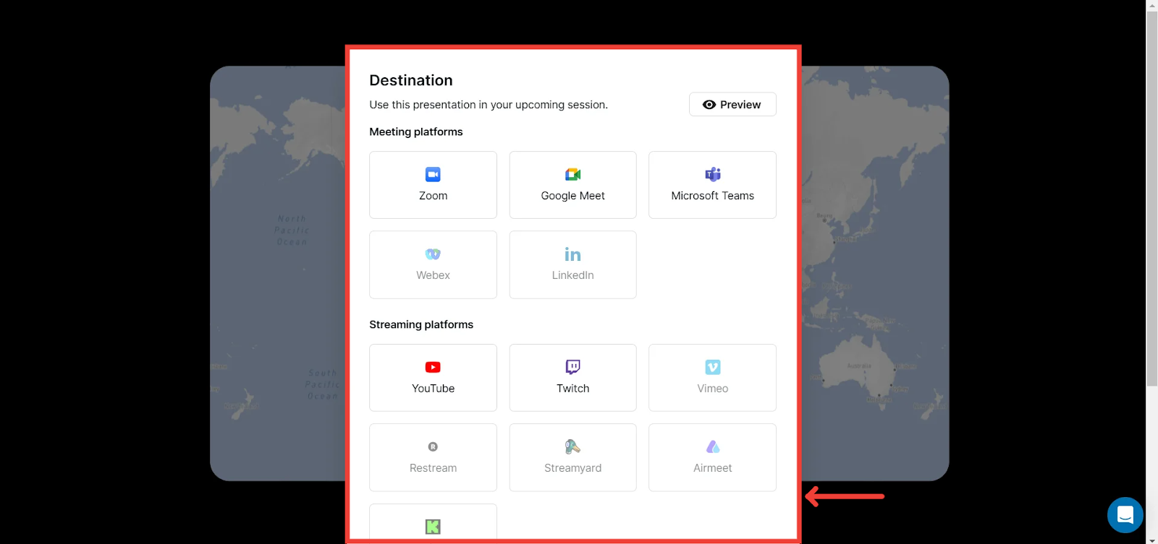
Task: Select the Vimeo icon
Action: [712, 367]
